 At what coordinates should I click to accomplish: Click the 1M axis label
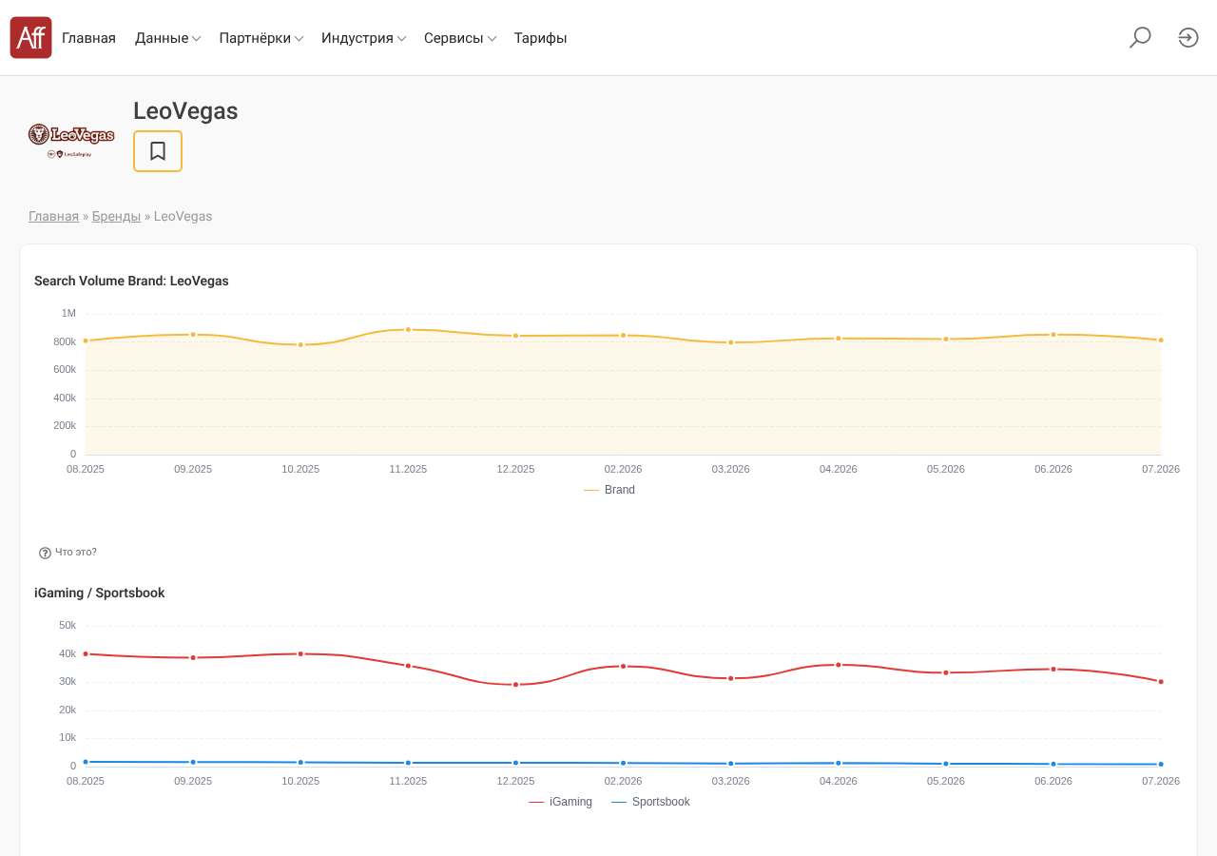[68, 313]
